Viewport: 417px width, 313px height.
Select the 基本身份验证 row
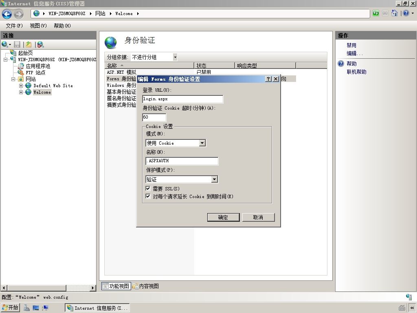(121, 92)
